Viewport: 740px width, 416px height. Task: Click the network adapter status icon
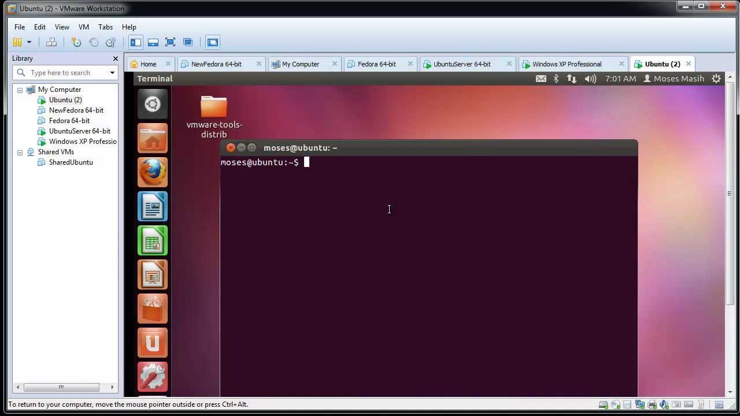tap(640, 404)
